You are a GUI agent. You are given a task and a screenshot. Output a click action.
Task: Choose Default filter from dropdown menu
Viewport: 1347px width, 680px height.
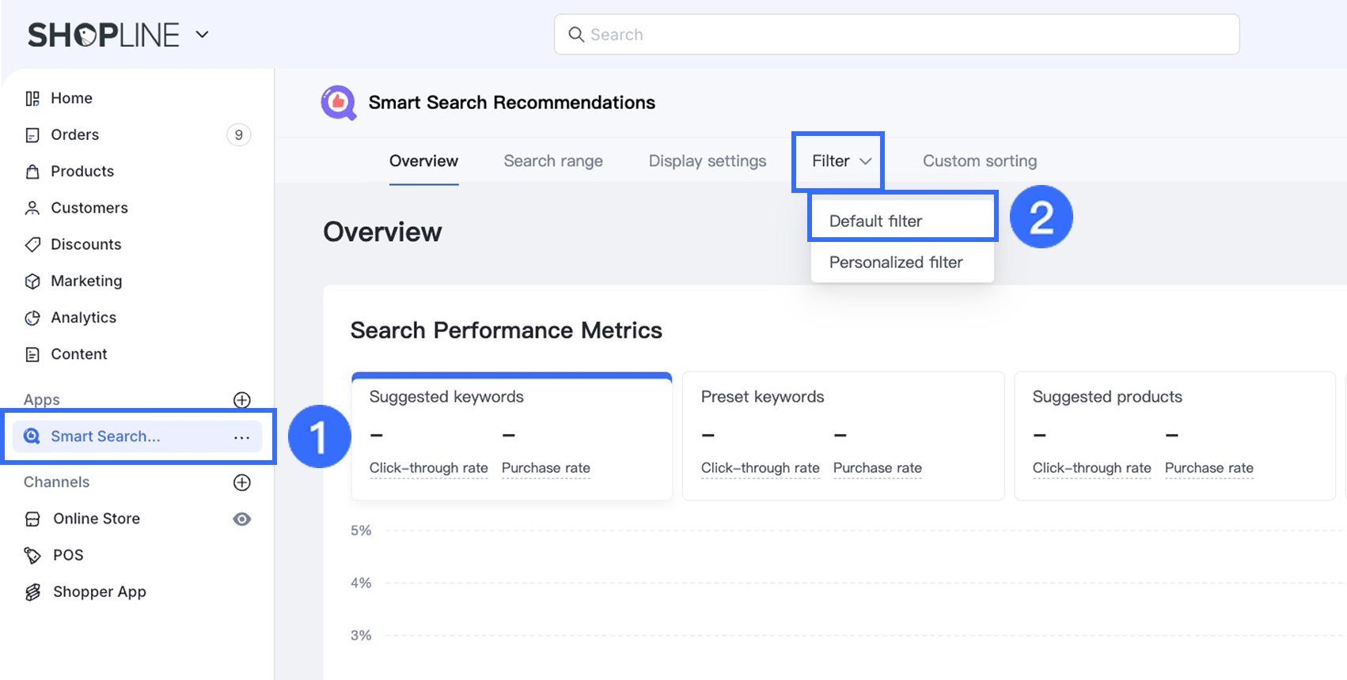pos(875,221)
